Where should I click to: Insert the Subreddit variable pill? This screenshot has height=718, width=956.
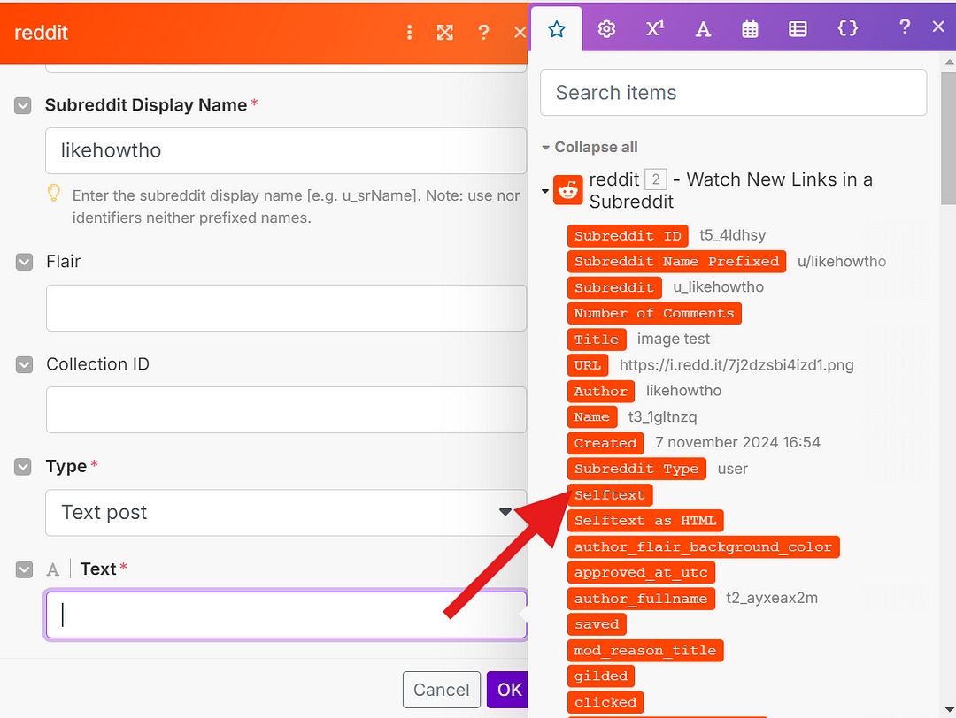[614, 287]
